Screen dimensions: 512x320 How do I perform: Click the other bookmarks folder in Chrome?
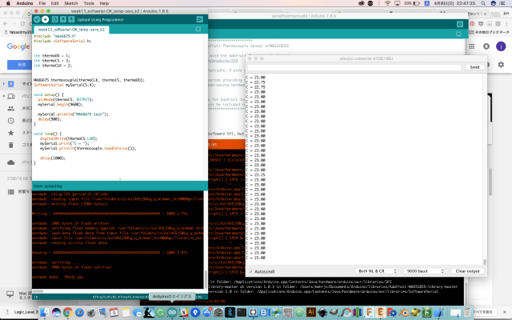489,32
